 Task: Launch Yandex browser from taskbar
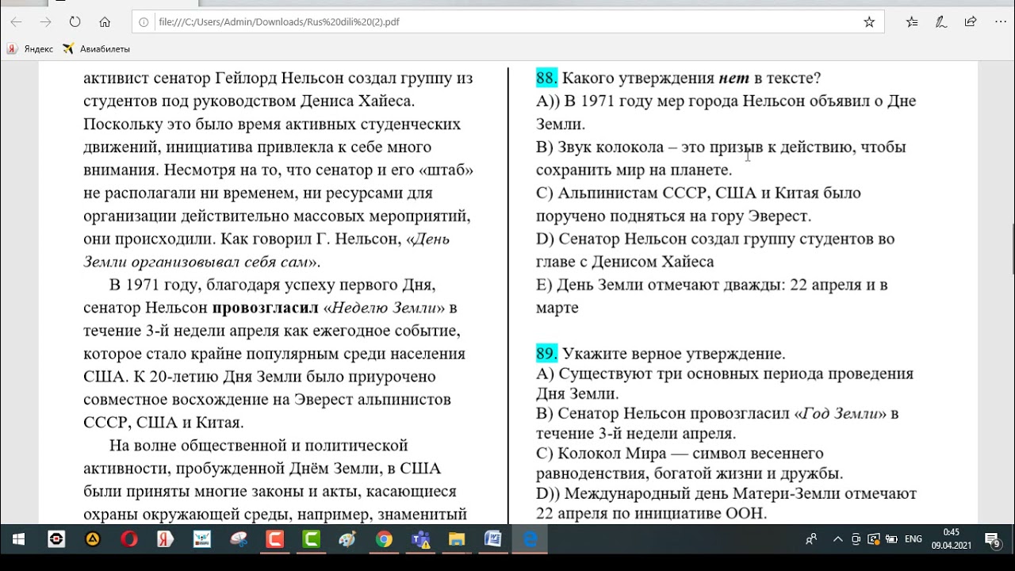(165, 539)
